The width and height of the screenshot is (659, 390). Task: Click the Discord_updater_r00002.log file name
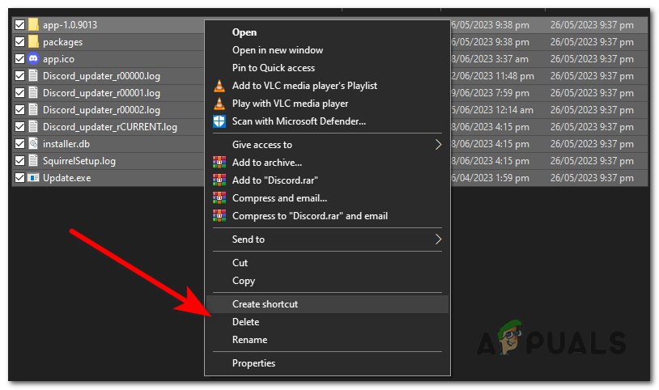pyautogui.click(x=101, y=110)
